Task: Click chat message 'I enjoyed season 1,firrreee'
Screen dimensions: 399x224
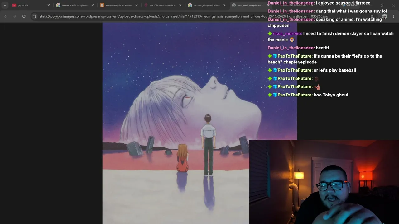Action: tap(343, 3)
